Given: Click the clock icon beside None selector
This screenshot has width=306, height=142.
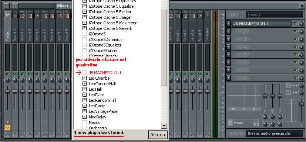Looking at the screenshot, I should click(231, 123).
